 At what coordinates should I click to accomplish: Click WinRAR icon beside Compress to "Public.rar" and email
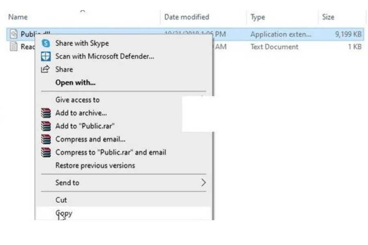[46, 152]
